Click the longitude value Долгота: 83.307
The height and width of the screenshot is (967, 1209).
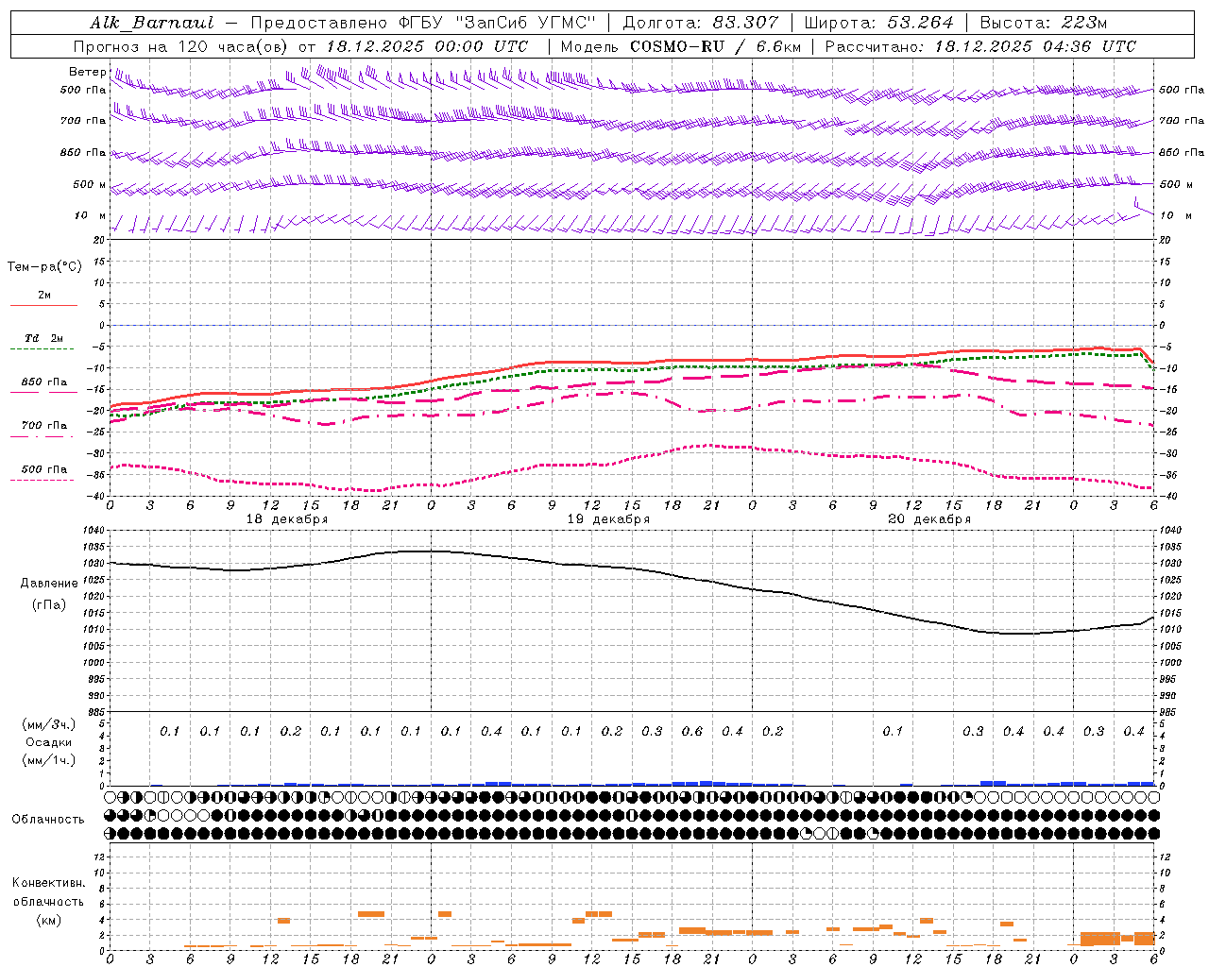tap(701, 23)
